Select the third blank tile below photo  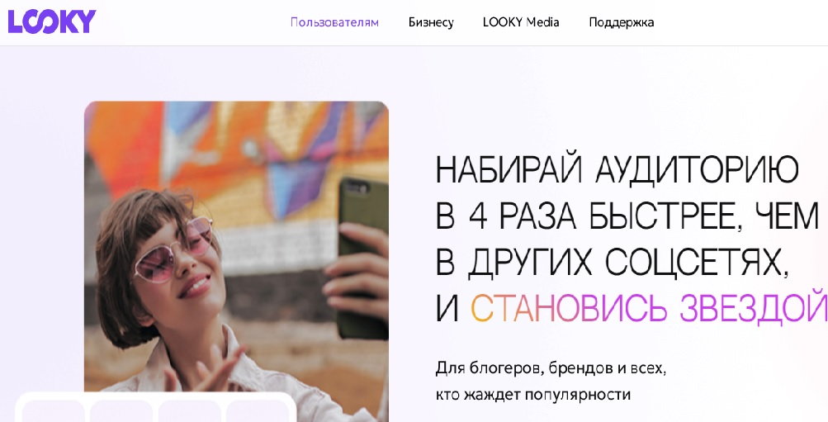click(190, 411)
